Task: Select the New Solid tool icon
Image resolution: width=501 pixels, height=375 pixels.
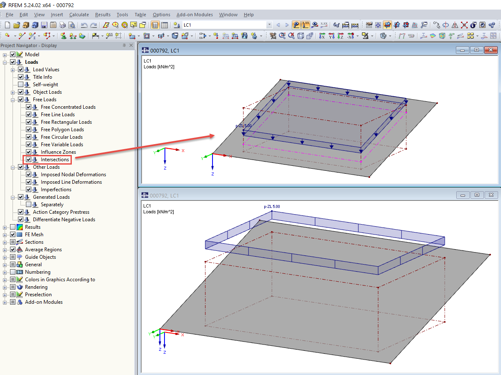Action: (x=175, y=36)
